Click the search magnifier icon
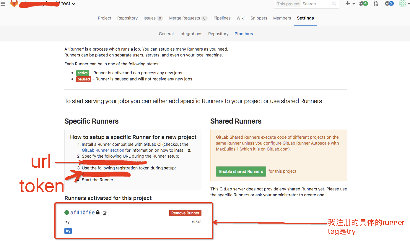410x241 pixels. pyautogui.click(x=334, y=4)
